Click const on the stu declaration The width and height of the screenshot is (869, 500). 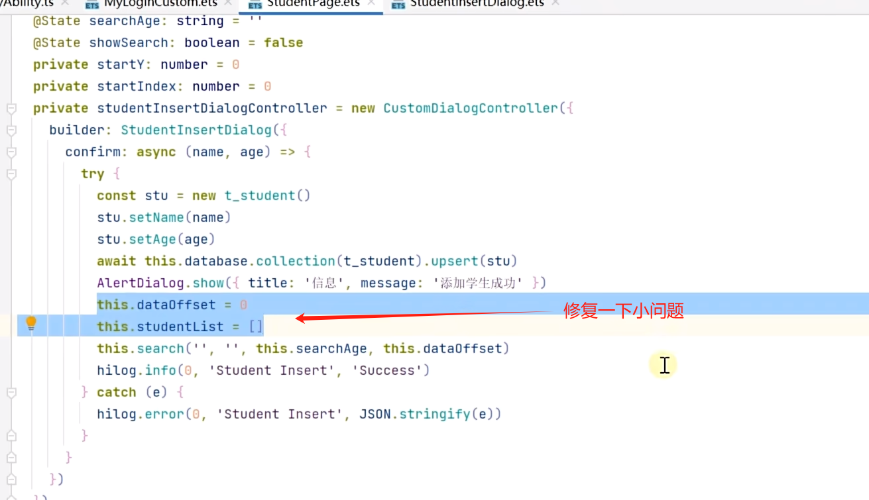[117, 195]
